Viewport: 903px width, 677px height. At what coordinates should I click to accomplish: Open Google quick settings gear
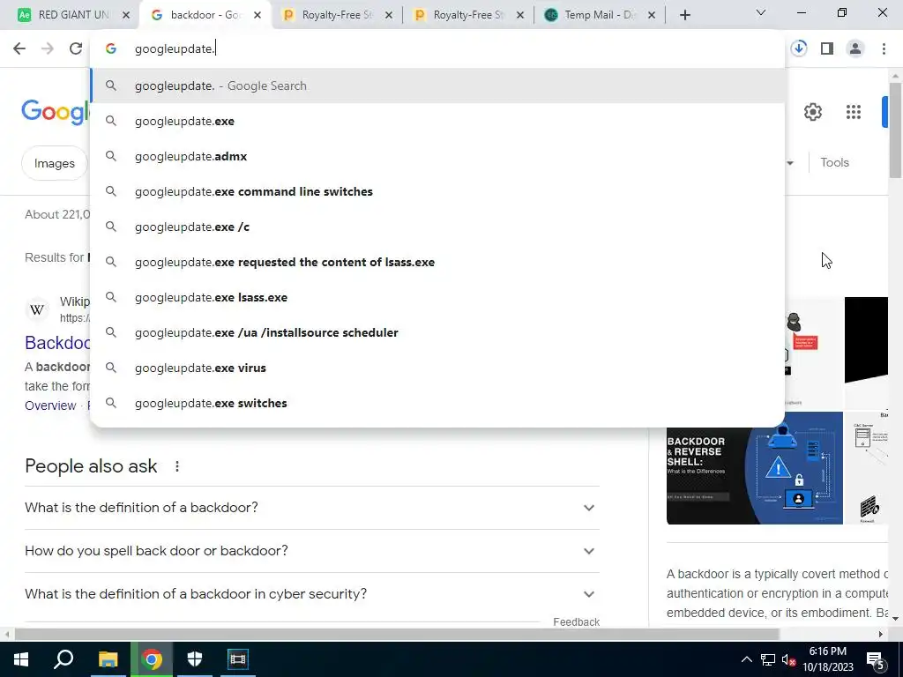(812, 112)
